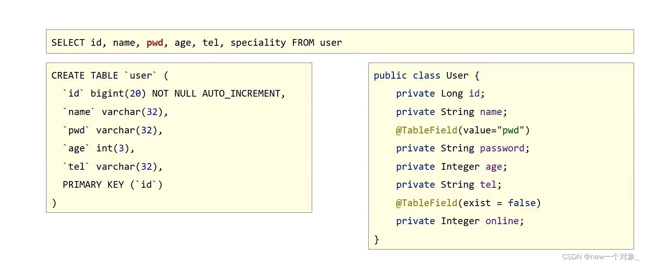The width and height of the screenshot is (645, 264).
Task: Click the PRIMARY KEY (`id`) line
Action: [113, 185]
